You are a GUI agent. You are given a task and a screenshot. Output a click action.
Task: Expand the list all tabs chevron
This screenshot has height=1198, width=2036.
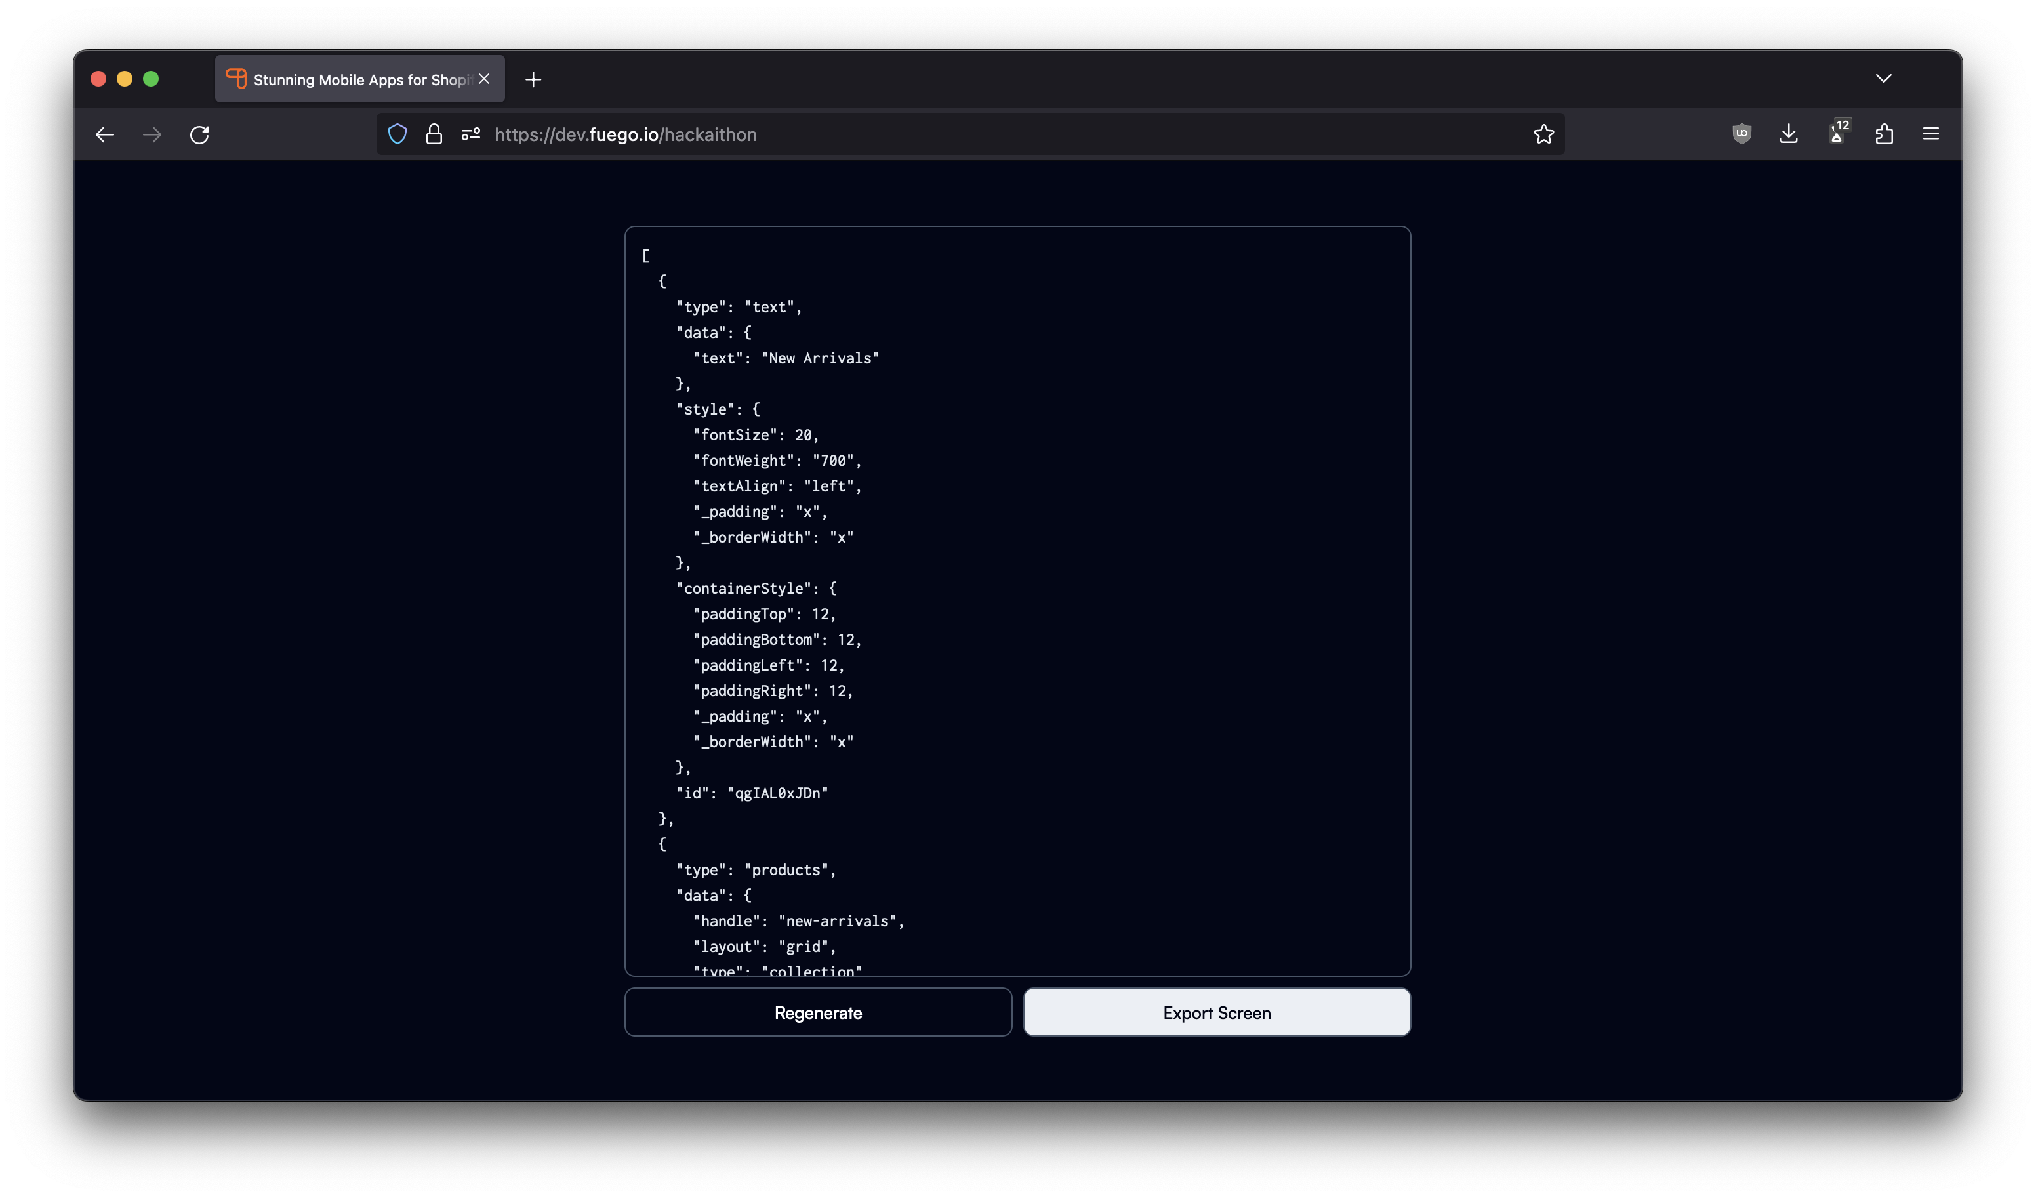point(1883,79)
